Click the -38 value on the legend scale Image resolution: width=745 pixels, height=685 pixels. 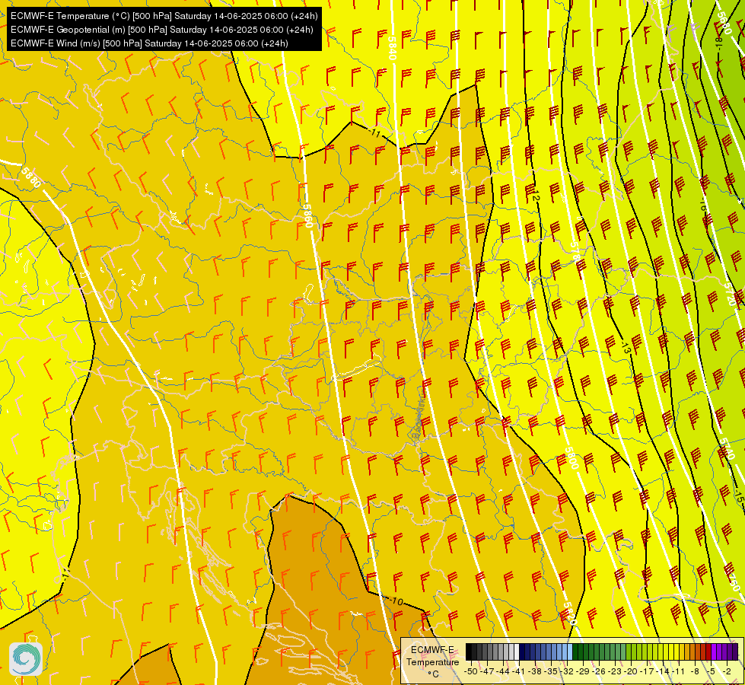click(535, 671)
